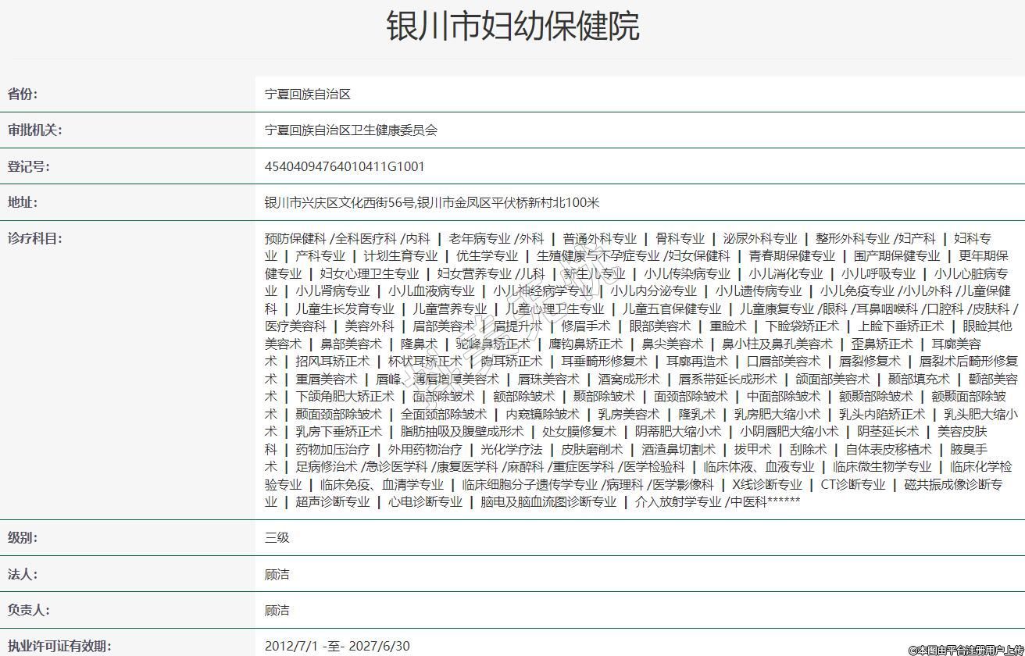Viewport: 1025px width, 656px height.
Task: Select the 地址 field label
Action: 23,202
